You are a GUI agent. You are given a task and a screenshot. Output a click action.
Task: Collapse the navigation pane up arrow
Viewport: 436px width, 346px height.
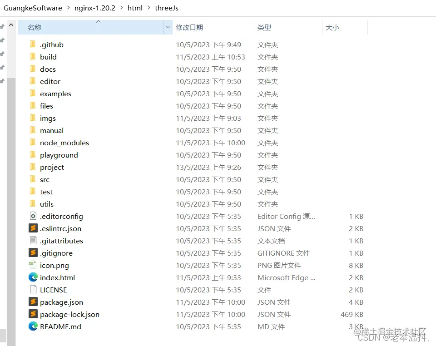click(x=11, y=25)
